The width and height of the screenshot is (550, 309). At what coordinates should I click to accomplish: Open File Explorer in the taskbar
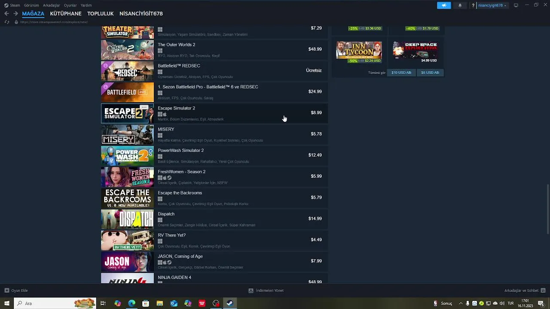click(159, 303)
